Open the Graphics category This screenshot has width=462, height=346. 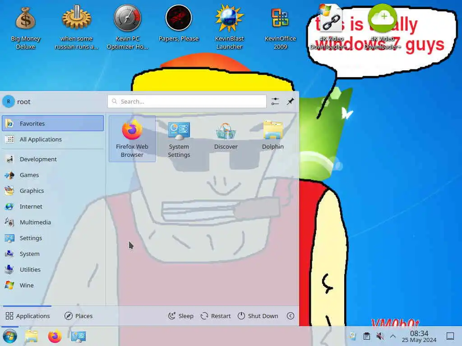[x=53, y=191]
